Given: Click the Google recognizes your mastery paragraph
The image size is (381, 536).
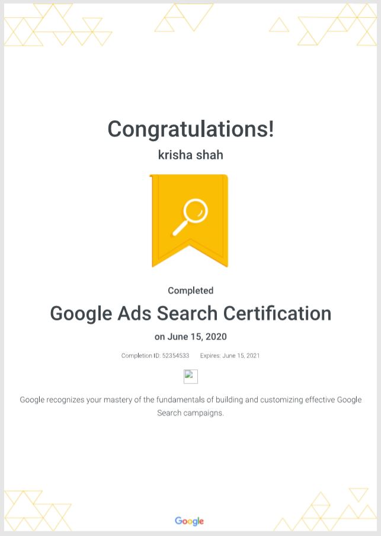Looking at the screenshot, I should (x=191, y=406).
